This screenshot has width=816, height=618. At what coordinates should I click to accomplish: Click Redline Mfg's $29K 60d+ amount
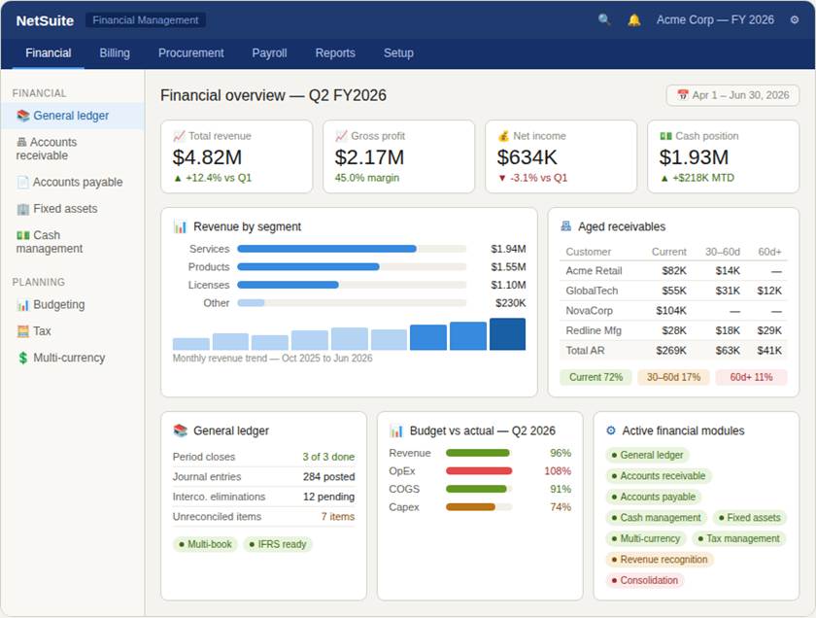769,330
